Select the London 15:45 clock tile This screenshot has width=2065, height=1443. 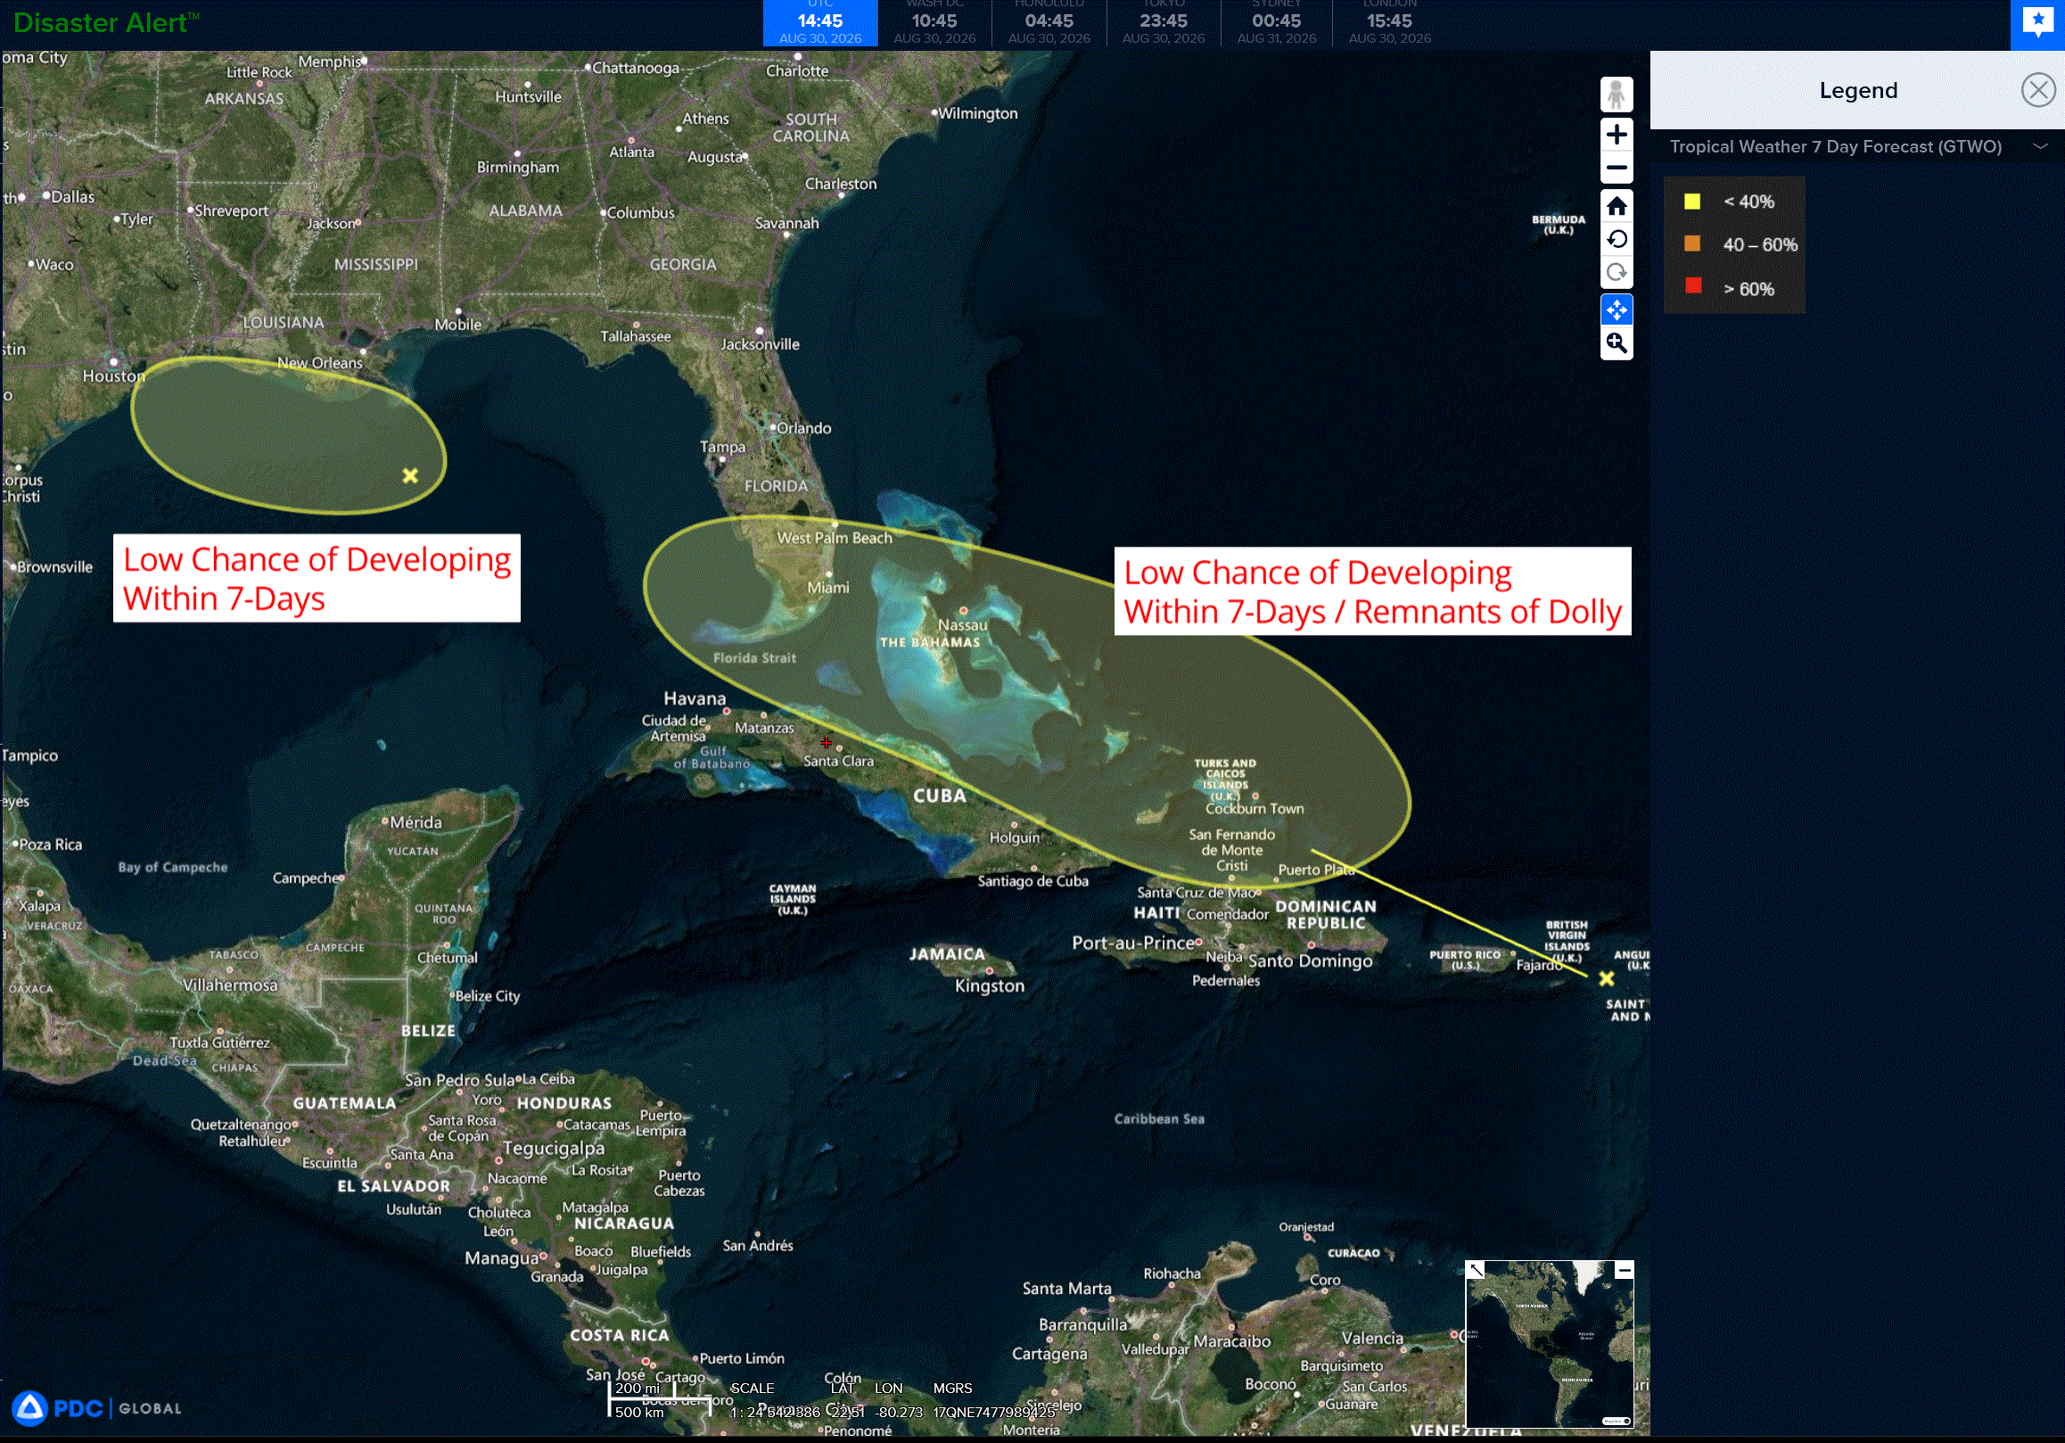[x=1389, y=23]
